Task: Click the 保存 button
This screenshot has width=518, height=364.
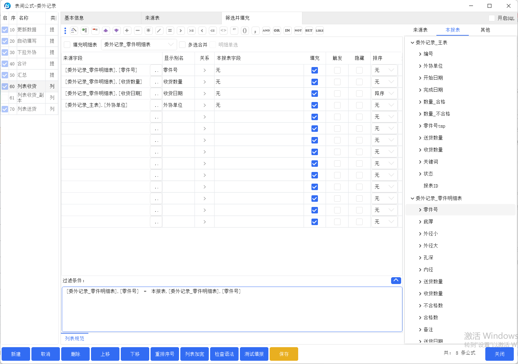Action: tap(284, 354)
